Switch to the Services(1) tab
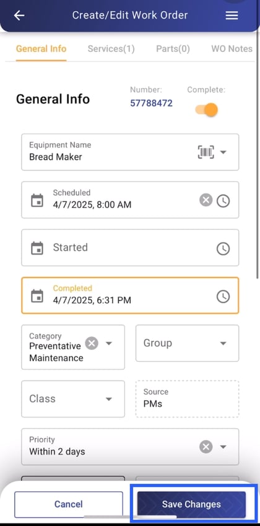 [111, 49]
